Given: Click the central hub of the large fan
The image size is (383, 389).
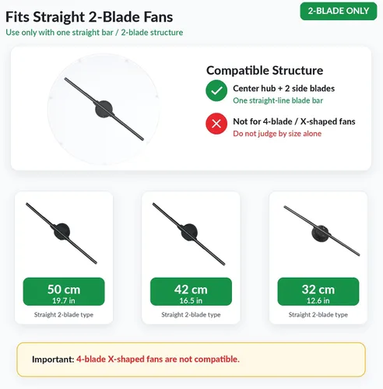Looking at the screenshot, I should [104, 109].
